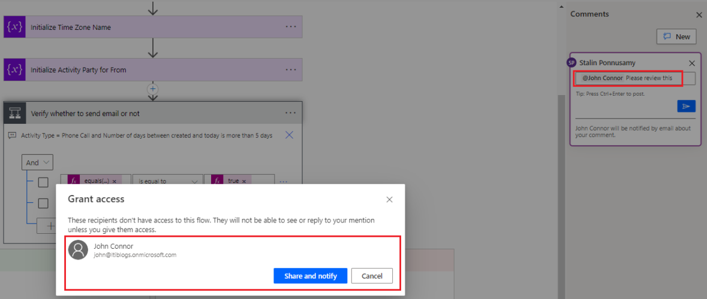The height and width of the screenshot is (299, 707).
Task: Open ellipsis menu for Initialize Time Zone Name
Action: 291,27
